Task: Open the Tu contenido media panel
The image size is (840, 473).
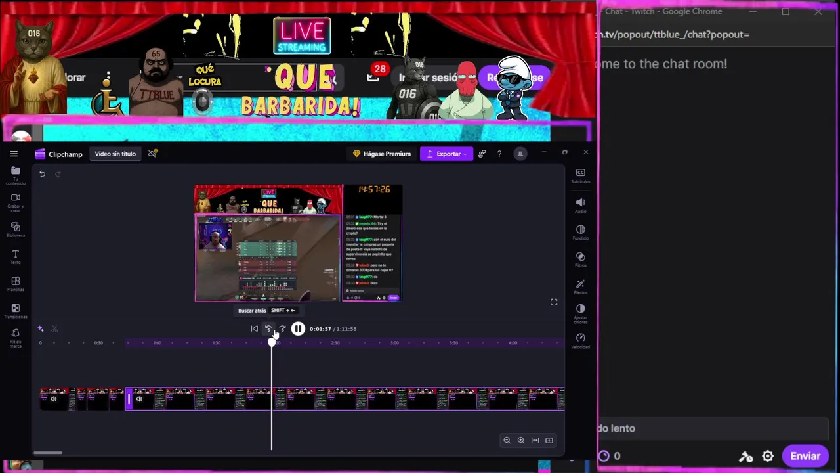Action: pos(16,175)
